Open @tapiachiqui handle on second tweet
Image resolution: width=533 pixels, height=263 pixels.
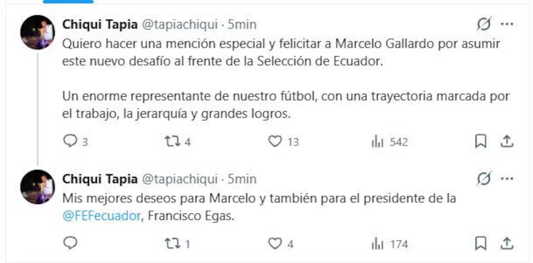click(x=180, y=179)
